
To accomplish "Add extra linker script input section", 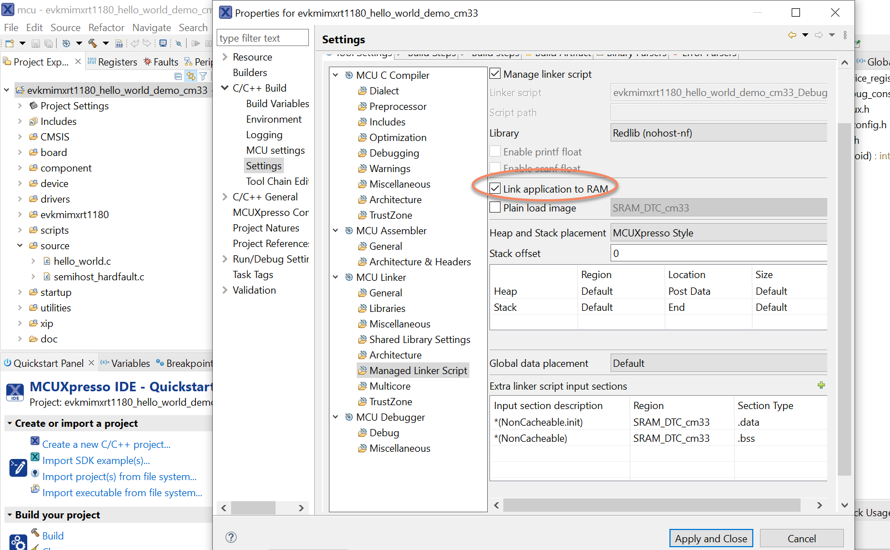I will [x=821, y=385].
